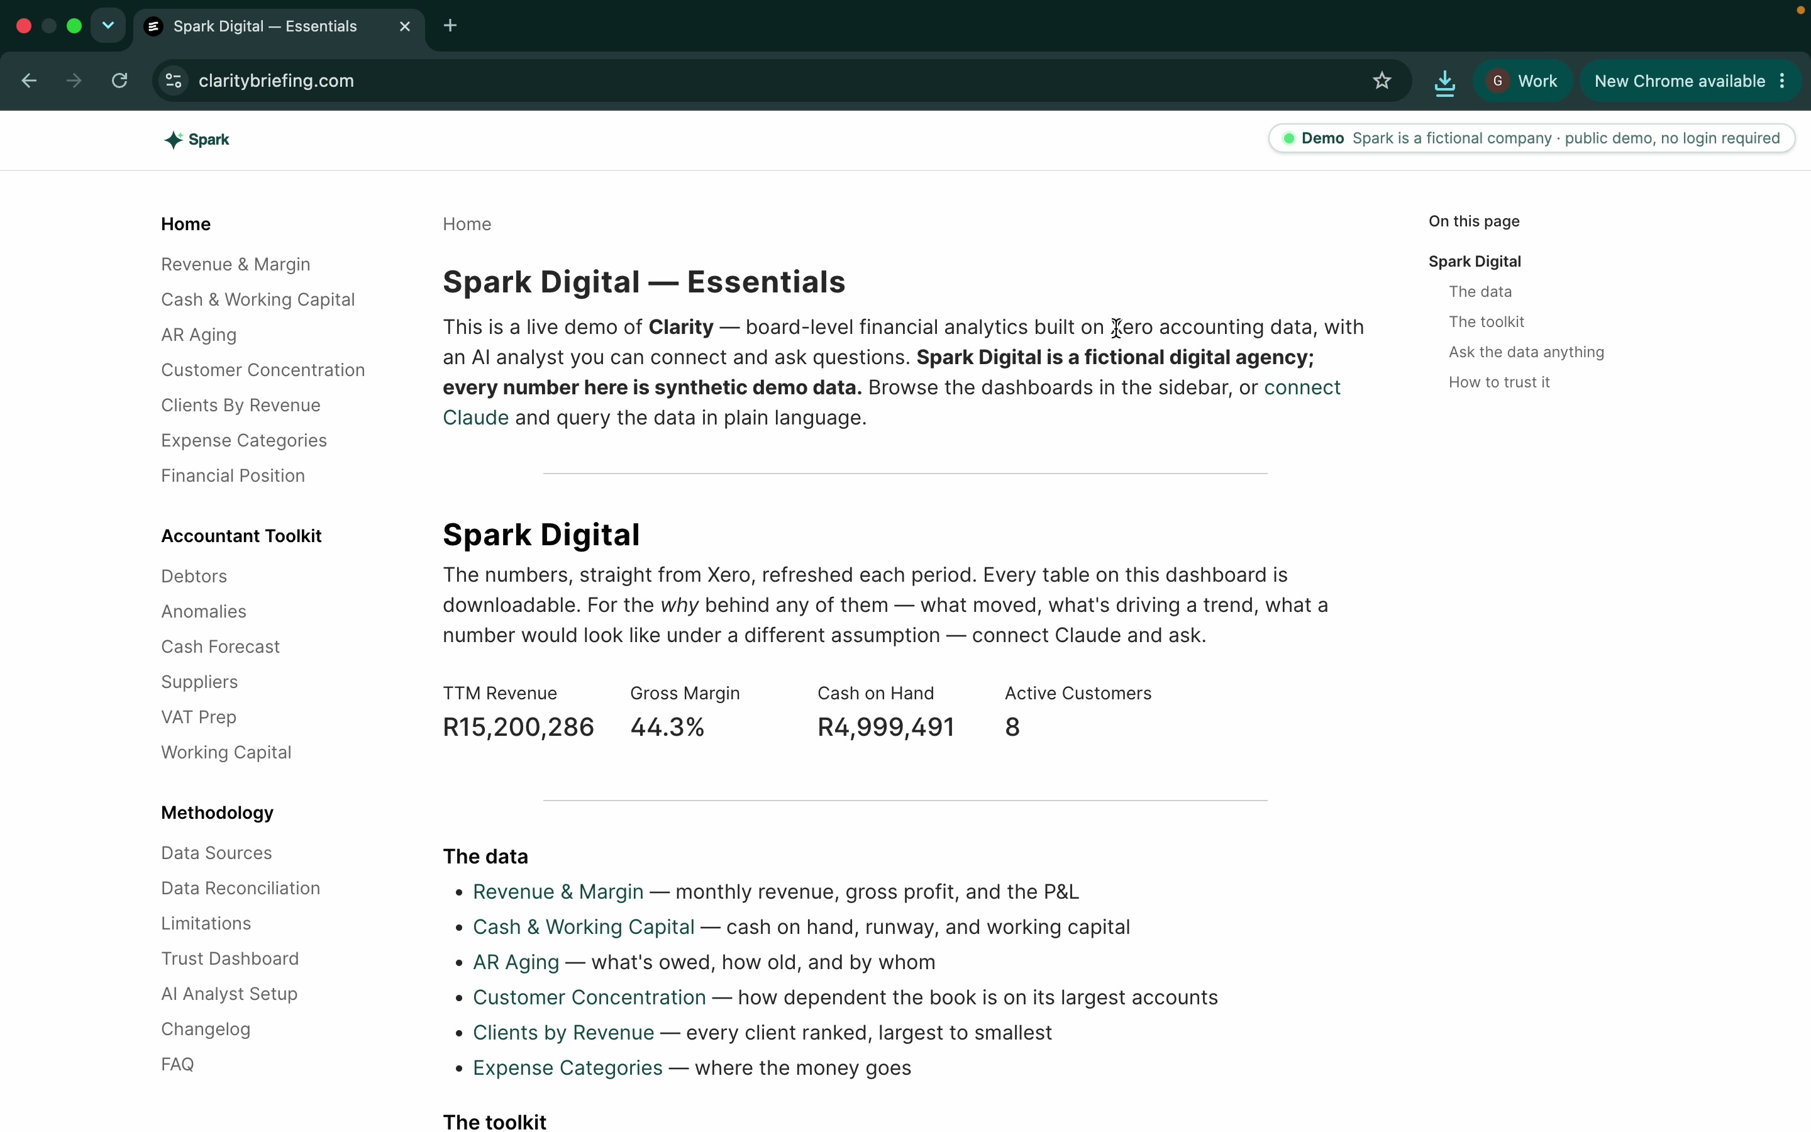The height and width of the screenshot is (1132, 1811).
Task: Click Active Customers value 8
Action: (1012, 727)
